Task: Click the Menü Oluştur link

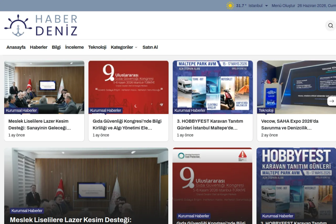Action: [283, 6]
